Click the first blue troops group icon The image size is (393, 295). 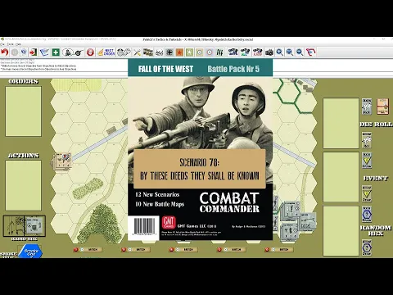click(x=233, y=52)
